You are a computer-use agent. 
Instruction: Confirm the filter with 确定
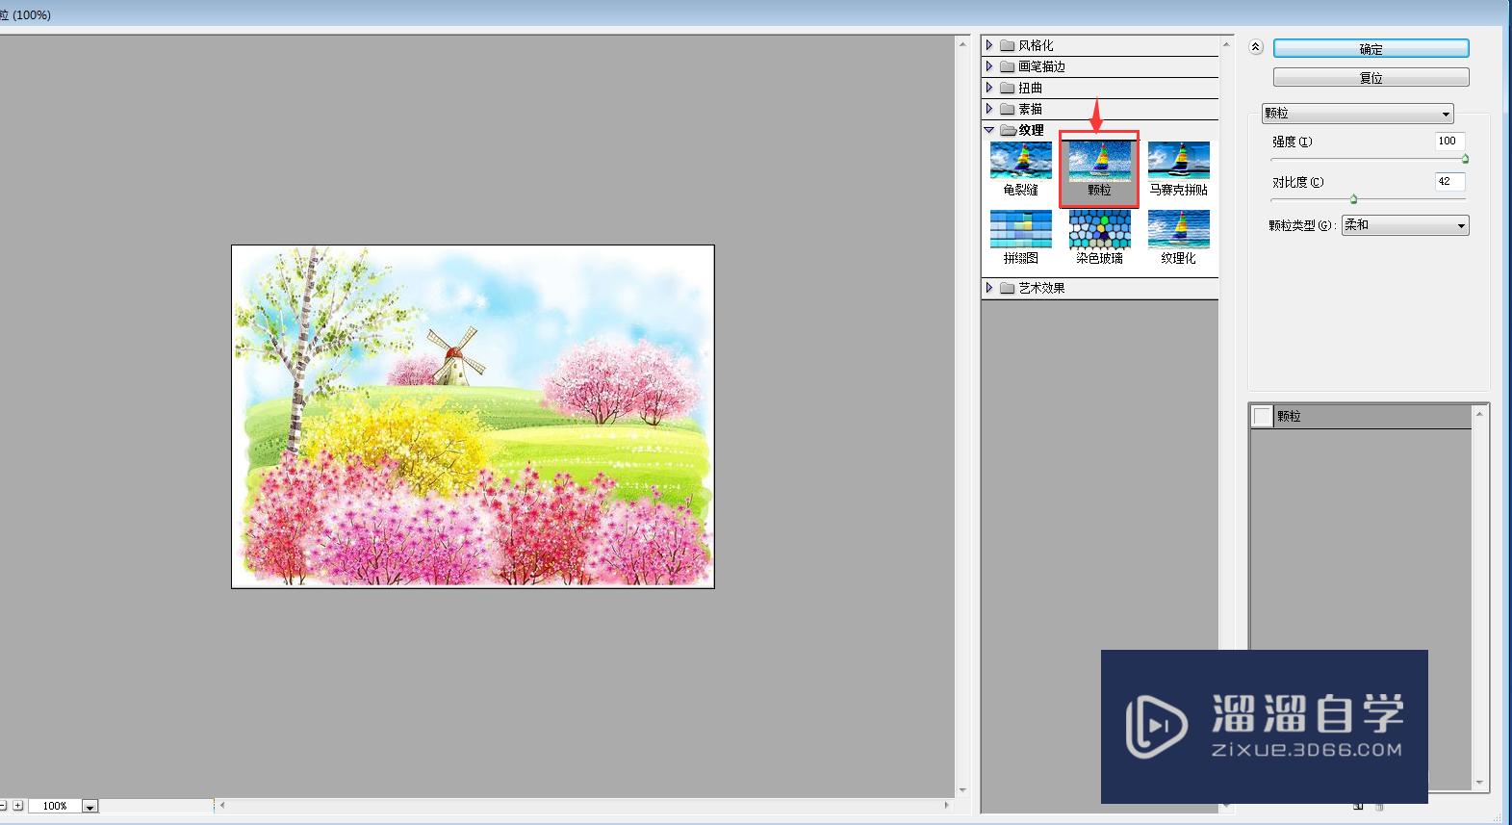[x=1371, y=49]
